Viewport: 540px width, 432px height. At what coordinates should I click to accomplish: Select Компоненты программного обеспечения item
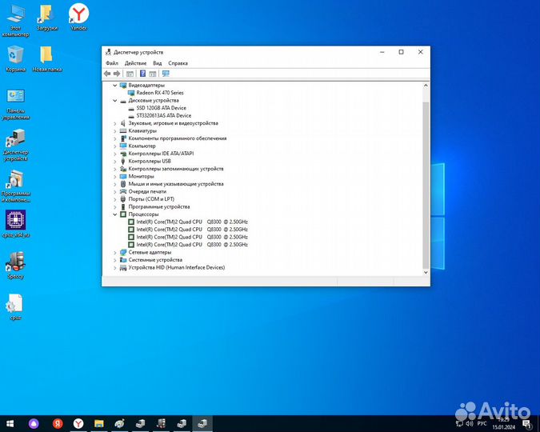(x=178, y=138)
